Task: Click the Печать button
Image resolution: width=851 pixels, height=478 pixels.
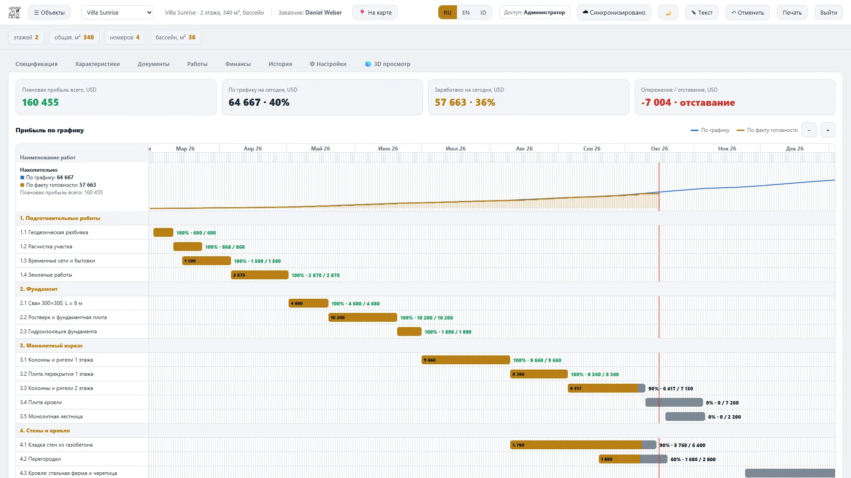Action: (x=792, y=12)
